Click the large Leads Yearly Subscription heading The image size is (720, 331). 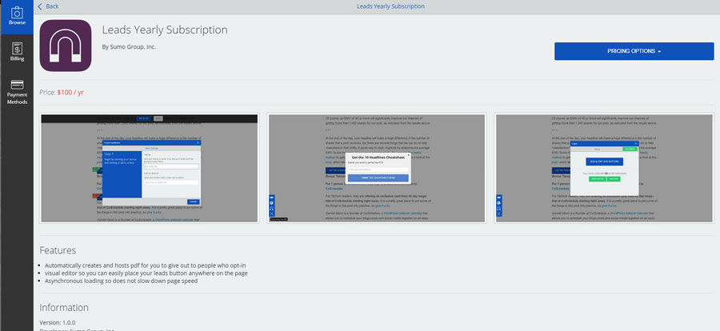point(165,30)
